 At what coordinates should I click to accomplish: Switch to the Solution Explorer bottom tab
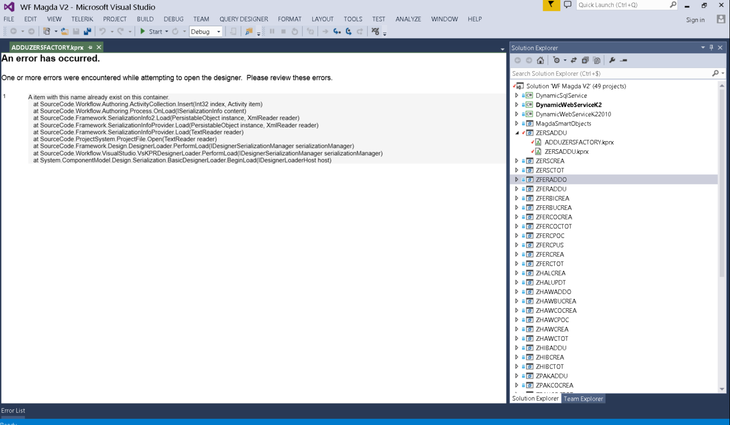(x=535, y=399)
